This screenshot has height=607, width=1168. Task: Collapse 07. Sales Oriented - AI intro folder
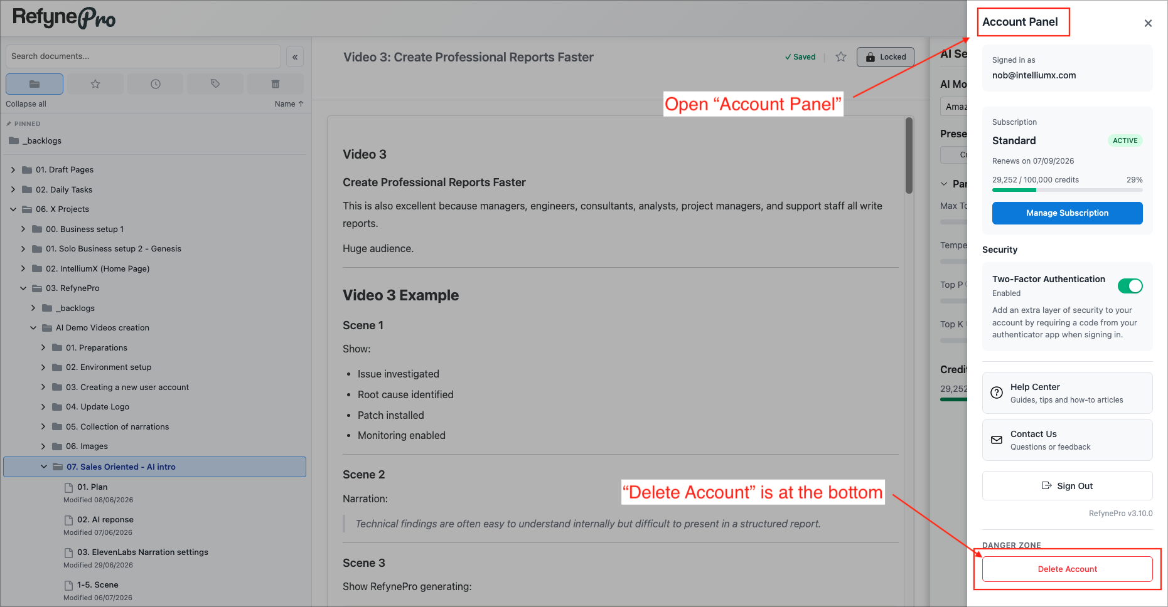pyautogui.click(x=44, y=467)
